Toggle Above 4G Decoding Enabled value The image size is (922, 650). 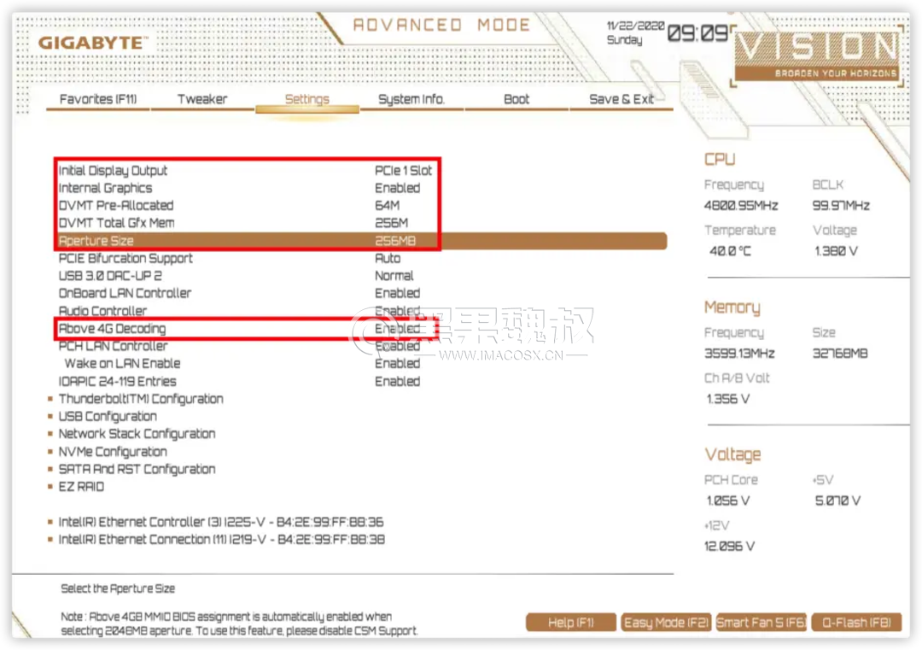pyautogui.click(x=398, y=328)
